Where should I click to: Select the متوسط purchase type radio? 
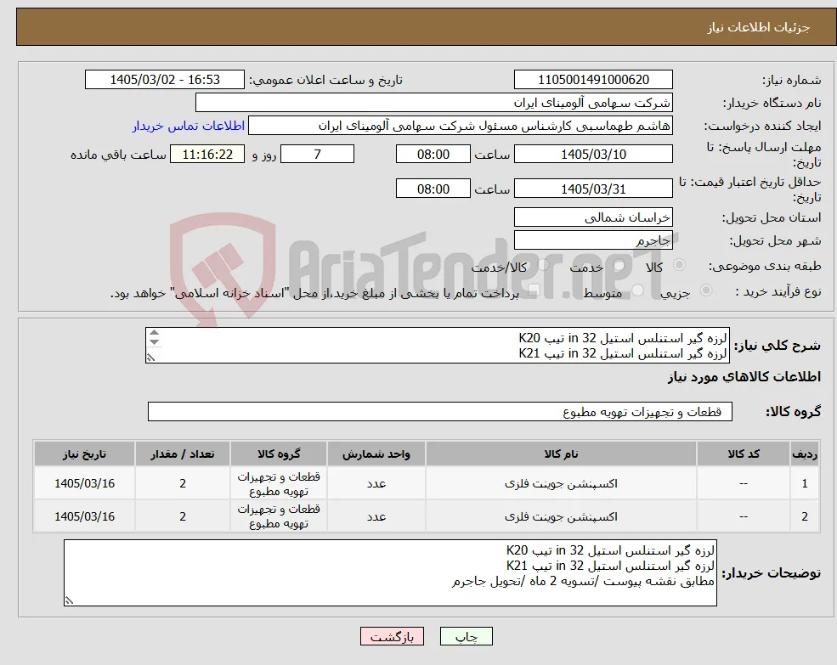(x=637, y=290)
